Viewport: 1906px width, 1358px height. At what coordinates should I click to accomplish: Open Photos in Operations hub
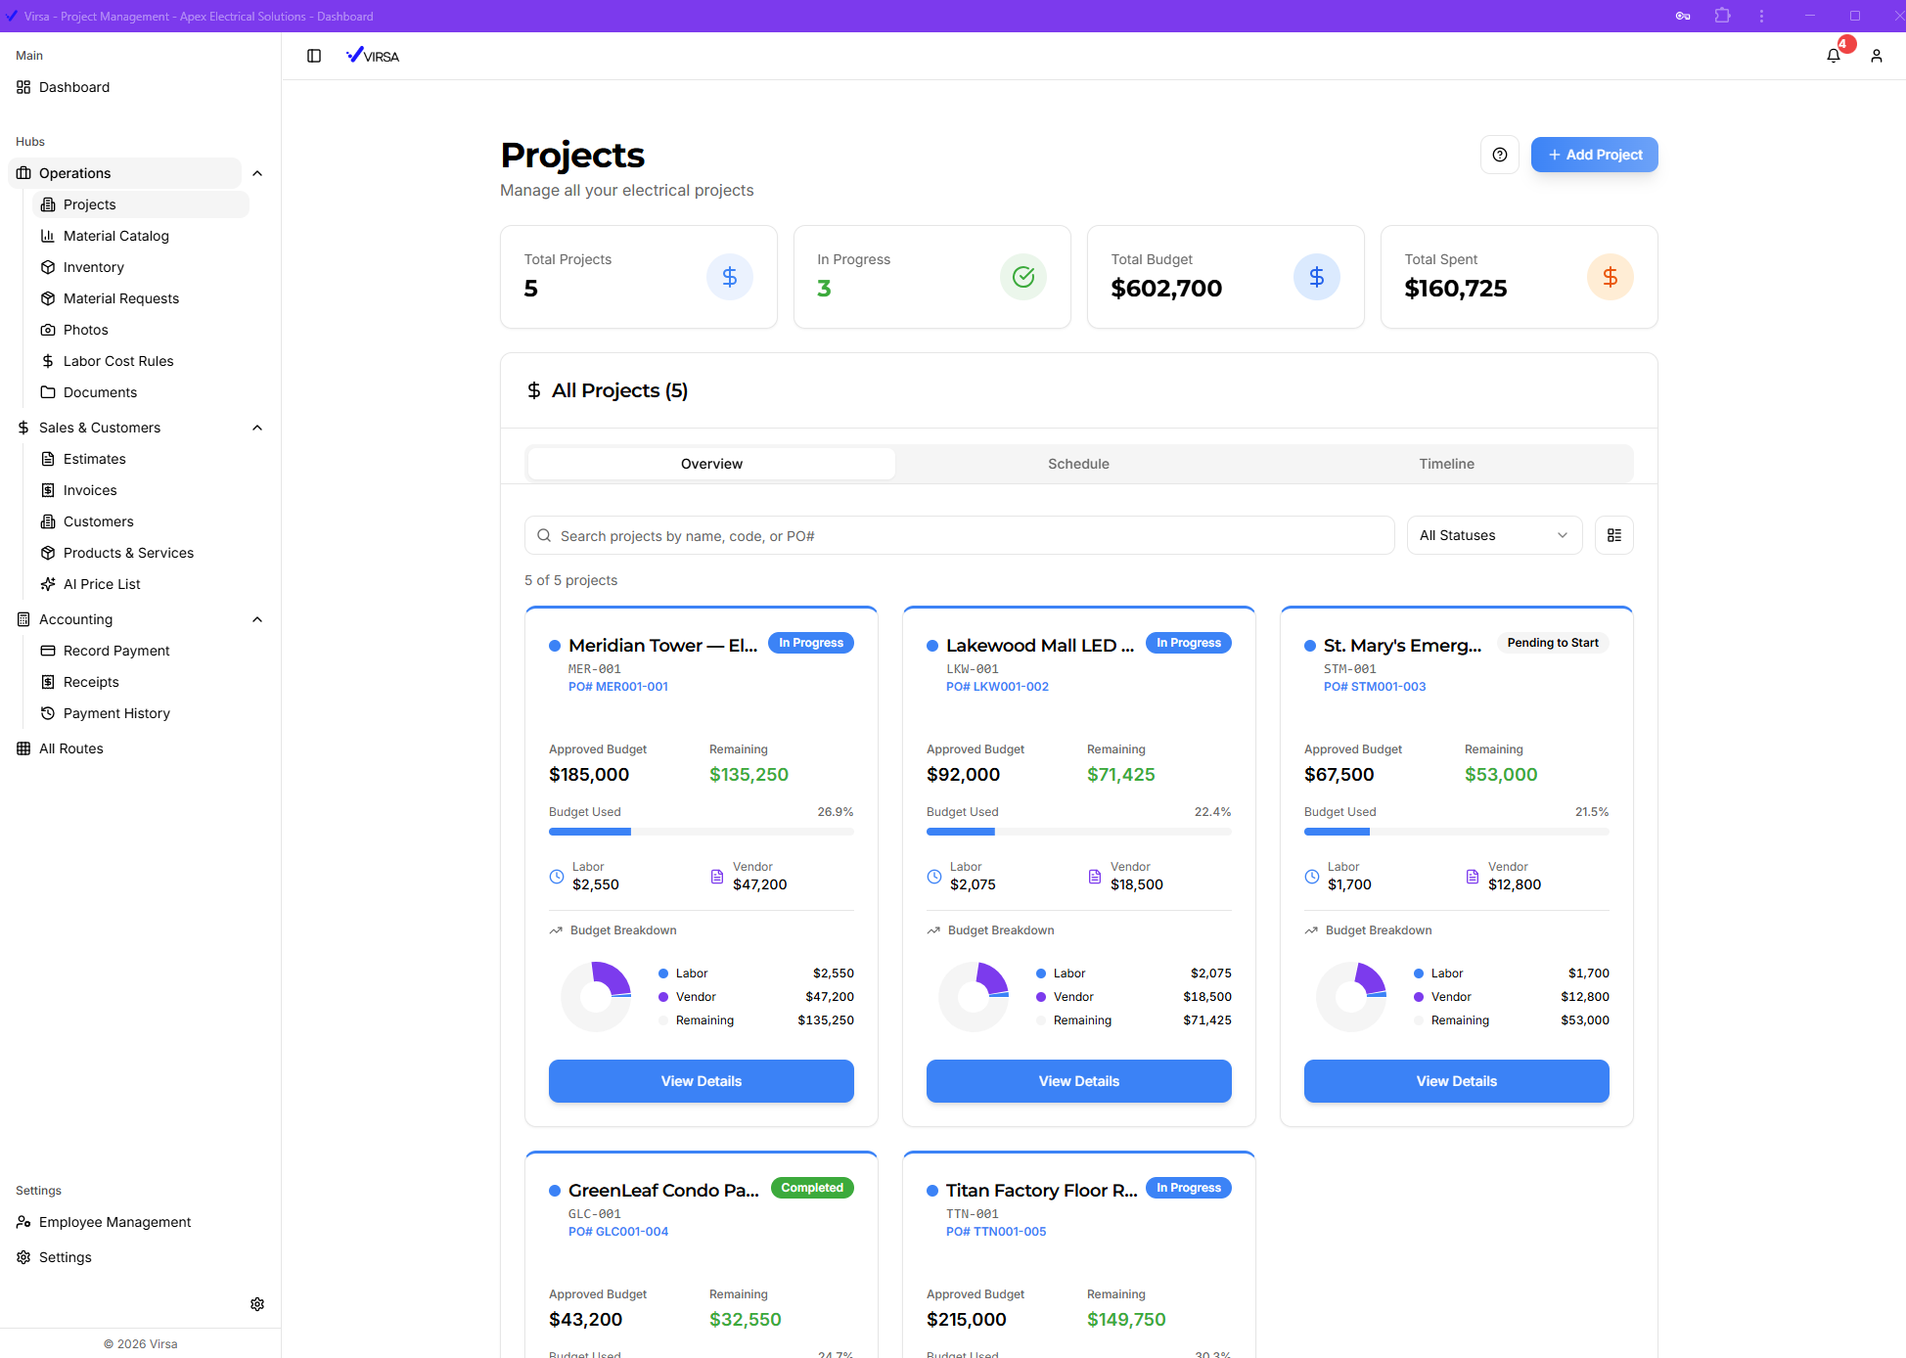click(x=86, y=330)
